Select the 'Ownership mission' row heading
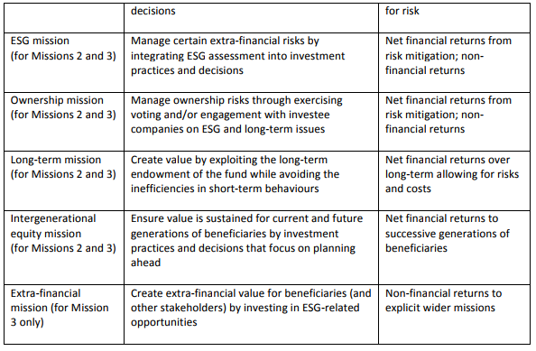The height and width of the screenshot is (351, 536). pos(57,100)
